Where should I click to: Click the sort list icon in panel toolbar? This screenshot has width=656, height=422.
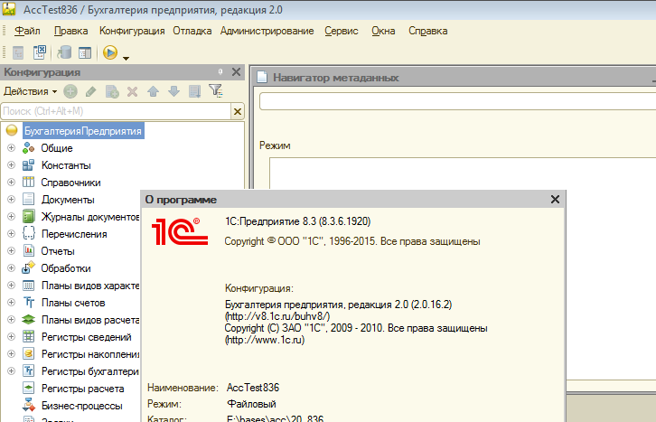point(194,91)
